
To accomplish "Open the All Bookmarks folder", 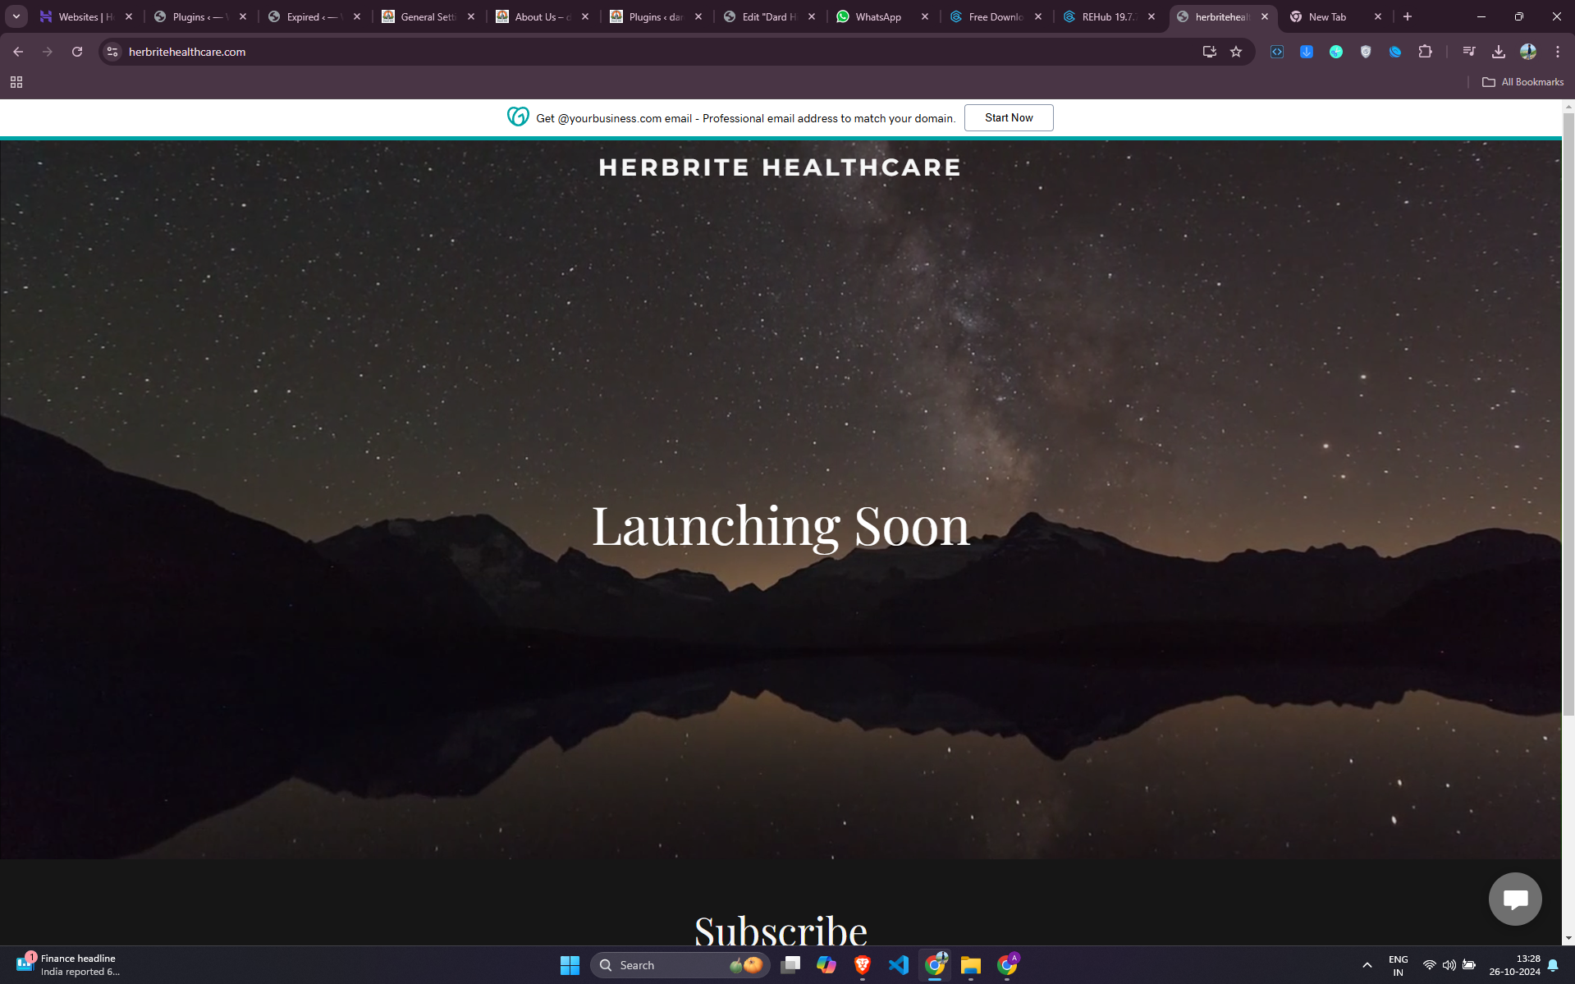I will [1522, 82].
